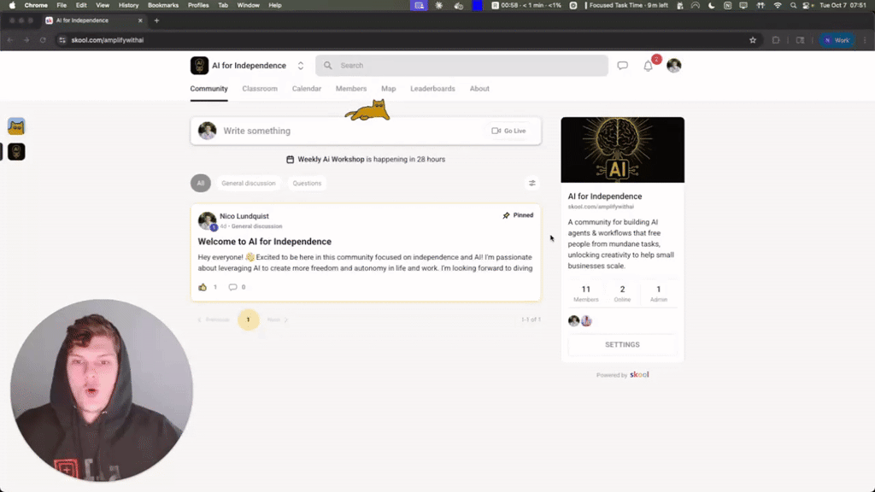Screen dimensions: 875x492
Task: Open the Classroom tab
Action: (260, 89)
